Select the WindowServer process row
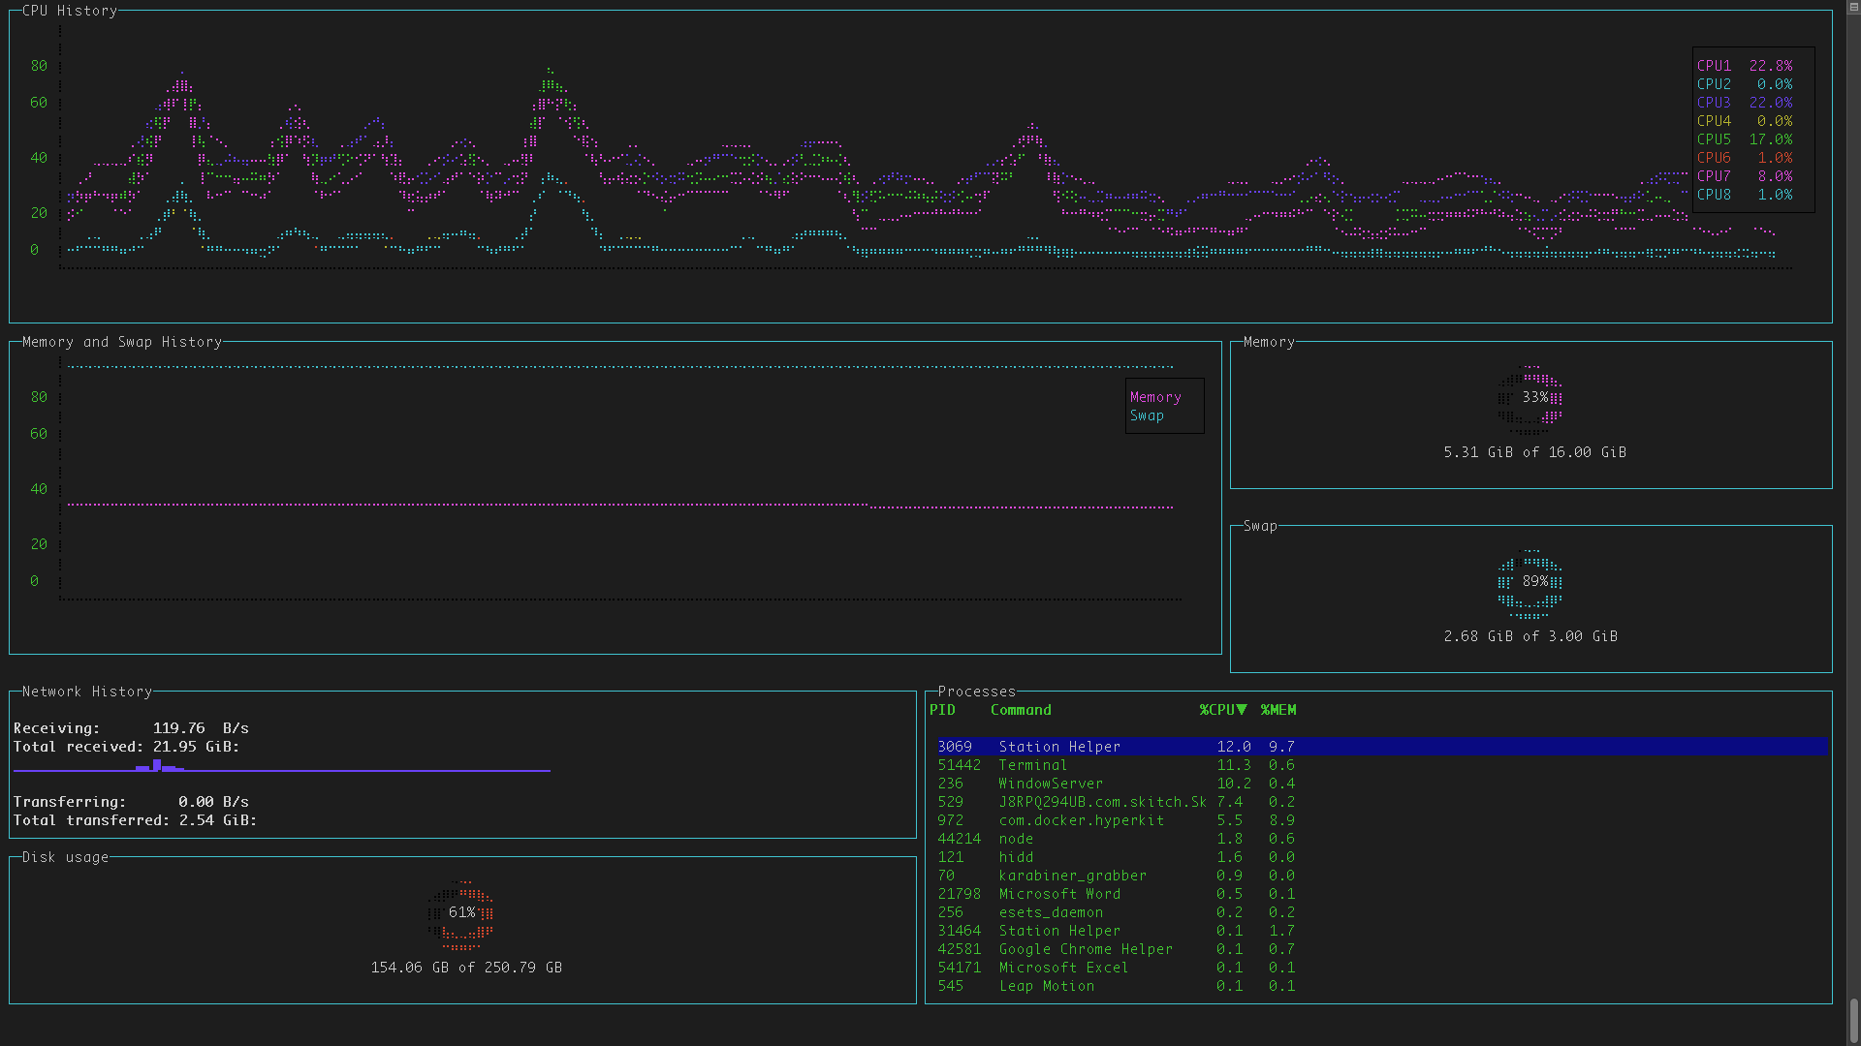 click(1051, 784)
